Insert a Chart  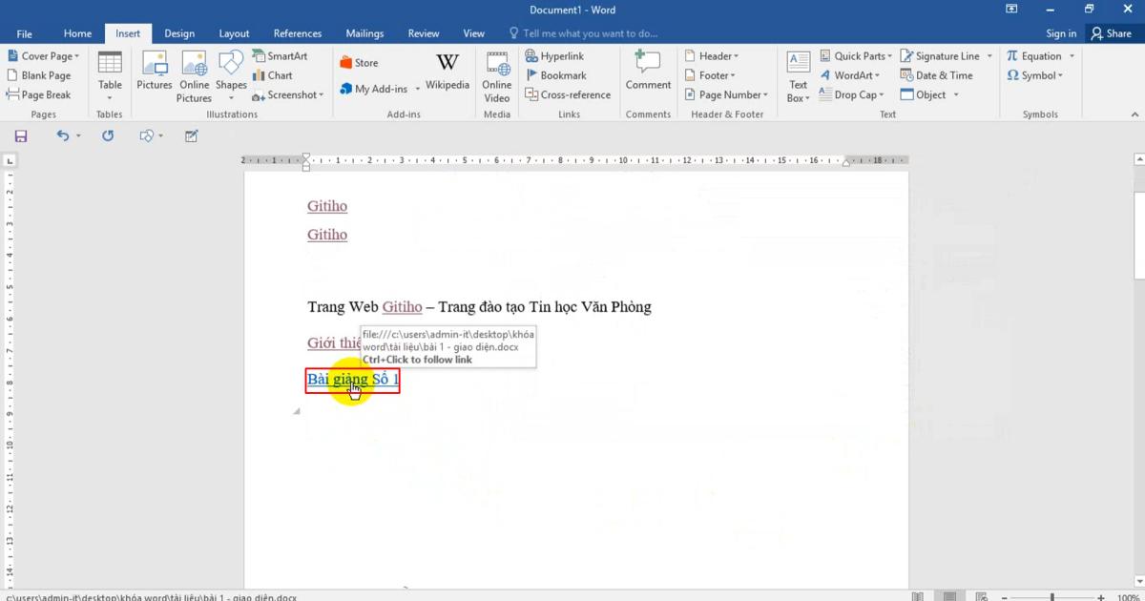pyautogui.click(x=275, y=74)
